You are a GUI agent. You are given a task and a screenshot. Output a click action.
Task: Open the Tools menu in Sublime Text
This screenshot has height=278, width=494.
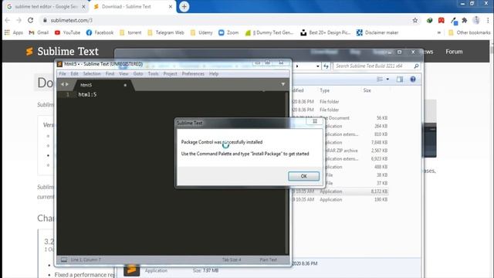(x=153, y=74)
